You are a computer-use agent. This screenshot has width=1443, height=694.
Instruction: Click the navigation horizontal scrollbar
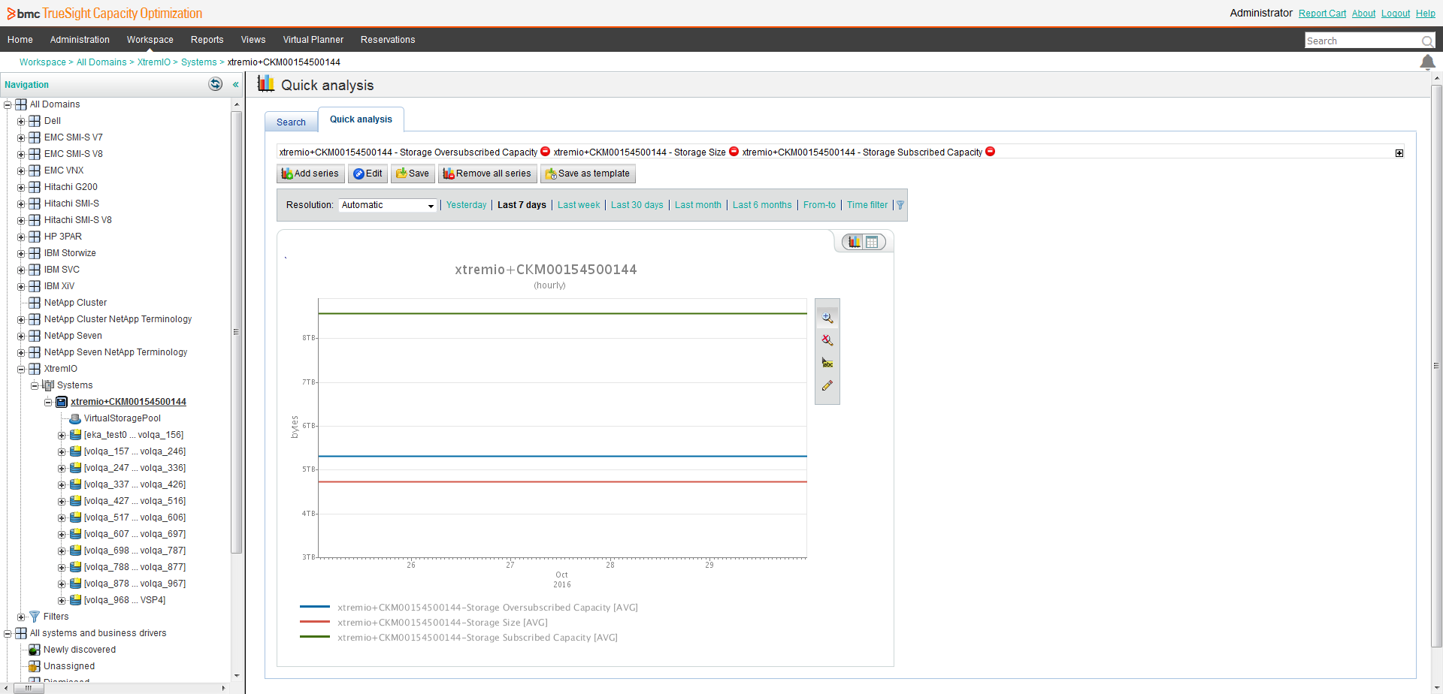[x=29, y=688]
